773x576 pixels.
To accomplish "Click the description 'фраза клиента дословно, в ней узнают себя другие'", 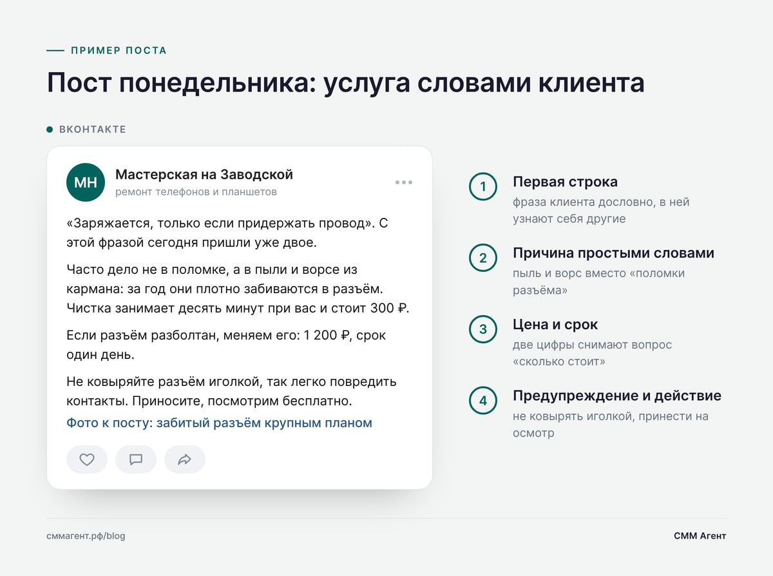I will coord(601,210).
